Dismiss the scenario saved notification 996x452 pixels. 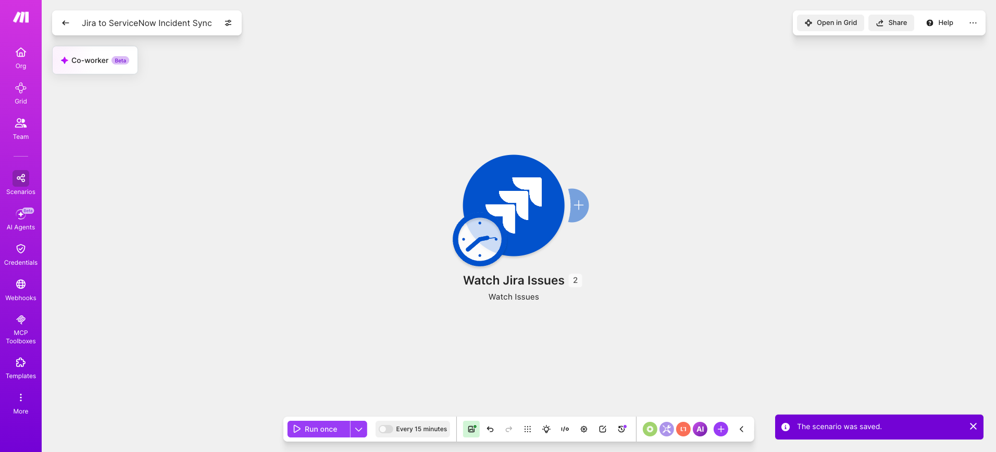[973, 427]
